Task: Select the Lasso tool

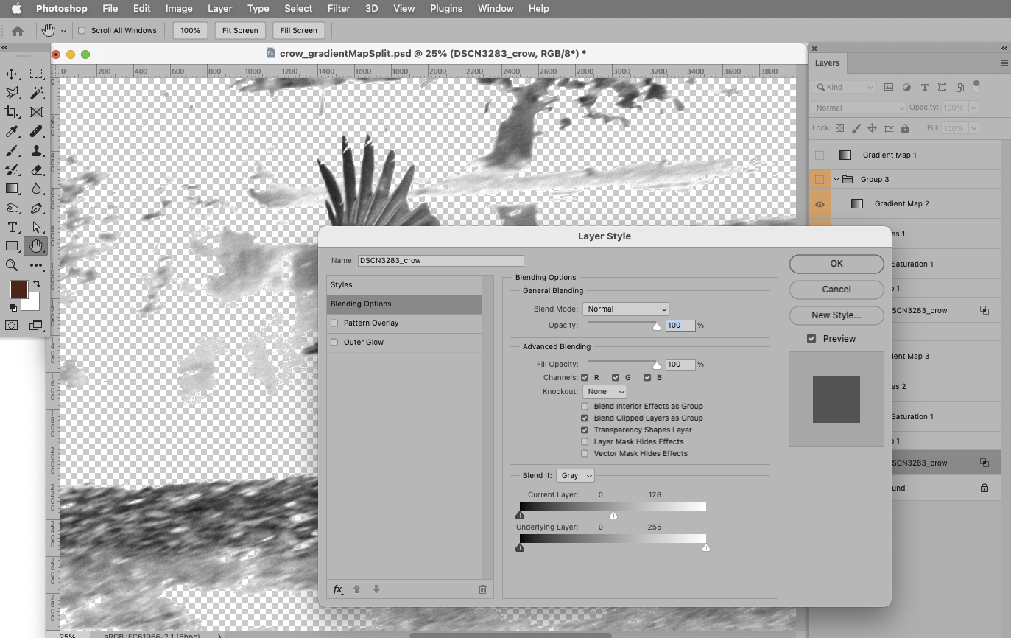Action: (10, 92)
